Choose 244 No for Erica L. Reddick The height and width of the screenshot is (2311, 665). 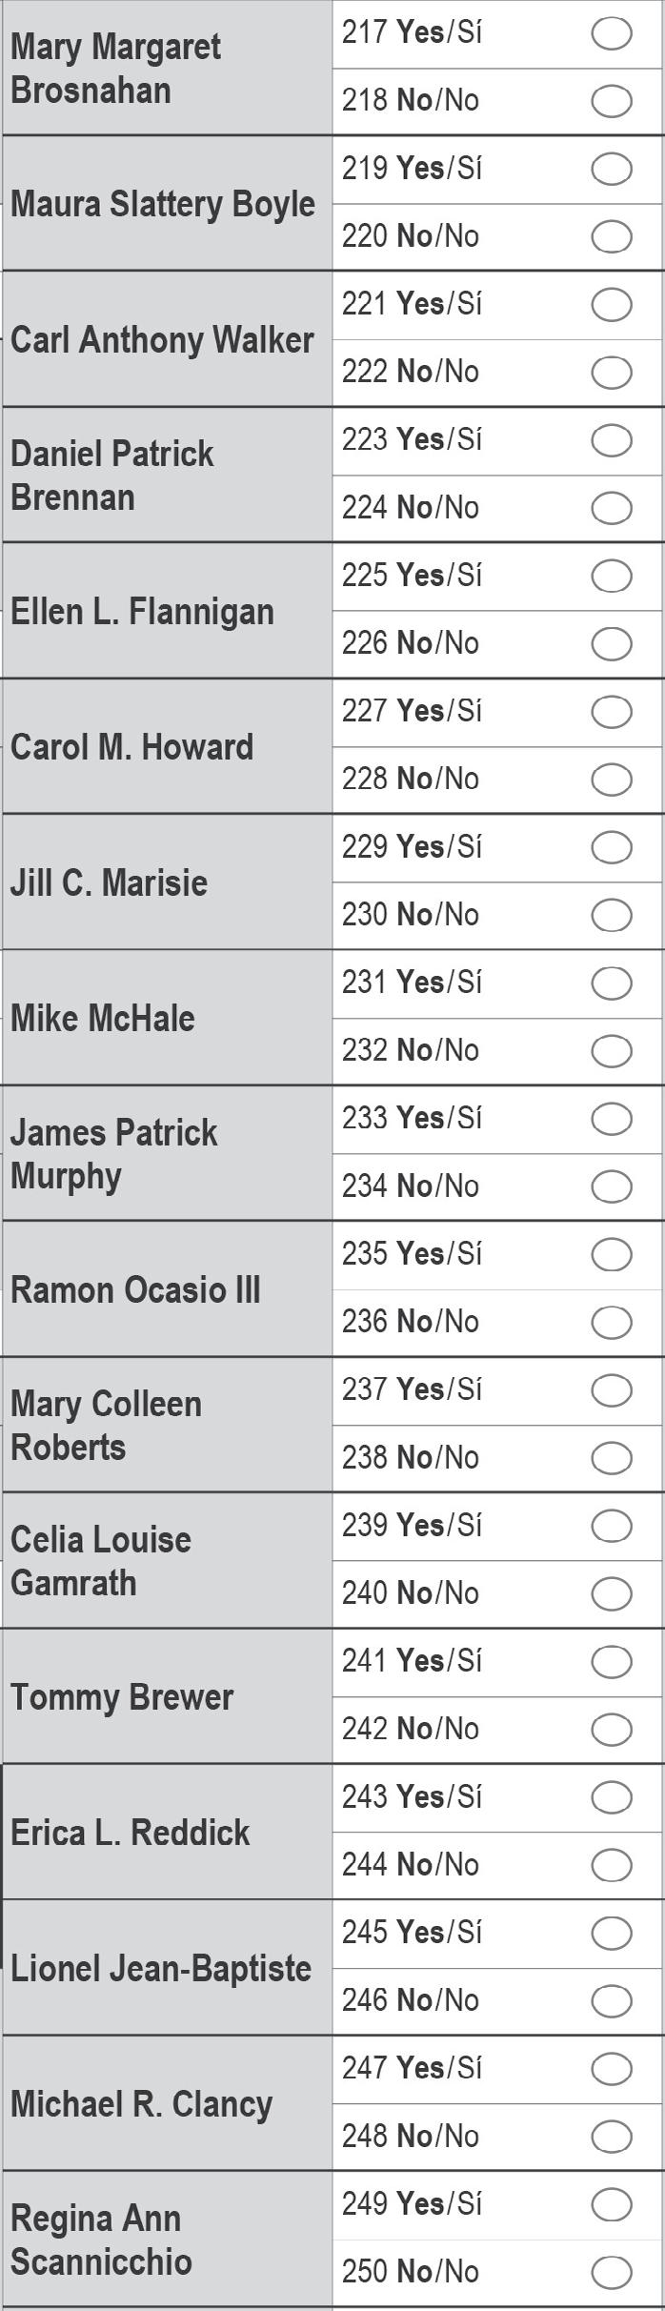coord(612,1865)
